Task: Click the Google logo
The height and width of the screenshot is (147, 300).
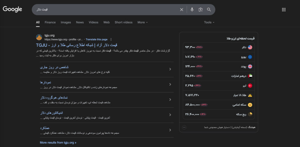Action: tap(12, 9)
